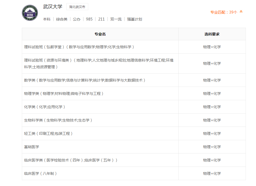256x186 pixels.
Task: Select the "公办" label
Action: 76,19
